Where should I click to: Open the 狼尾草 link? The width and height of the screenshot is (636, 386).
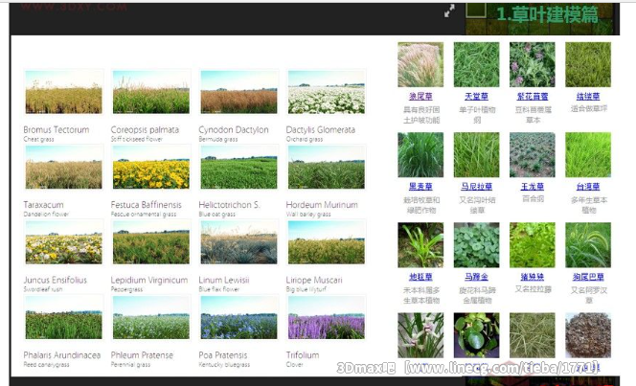420,97
